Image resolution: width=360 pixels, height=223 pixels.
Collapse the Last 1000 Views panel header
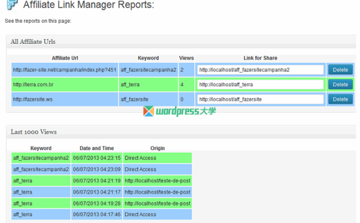pos(181,132)
